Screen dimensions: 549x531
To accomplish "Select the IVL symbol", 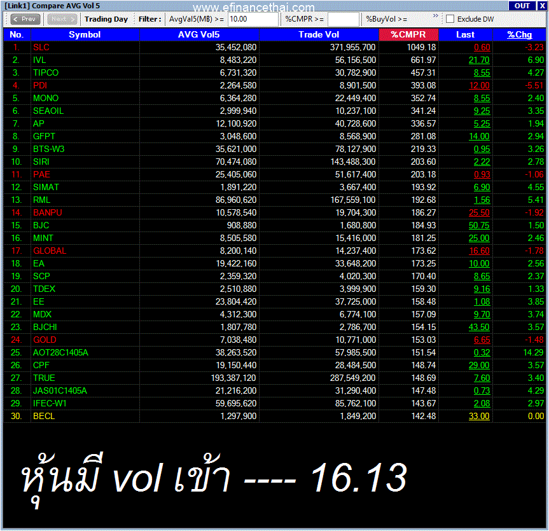I will [39, 60].
